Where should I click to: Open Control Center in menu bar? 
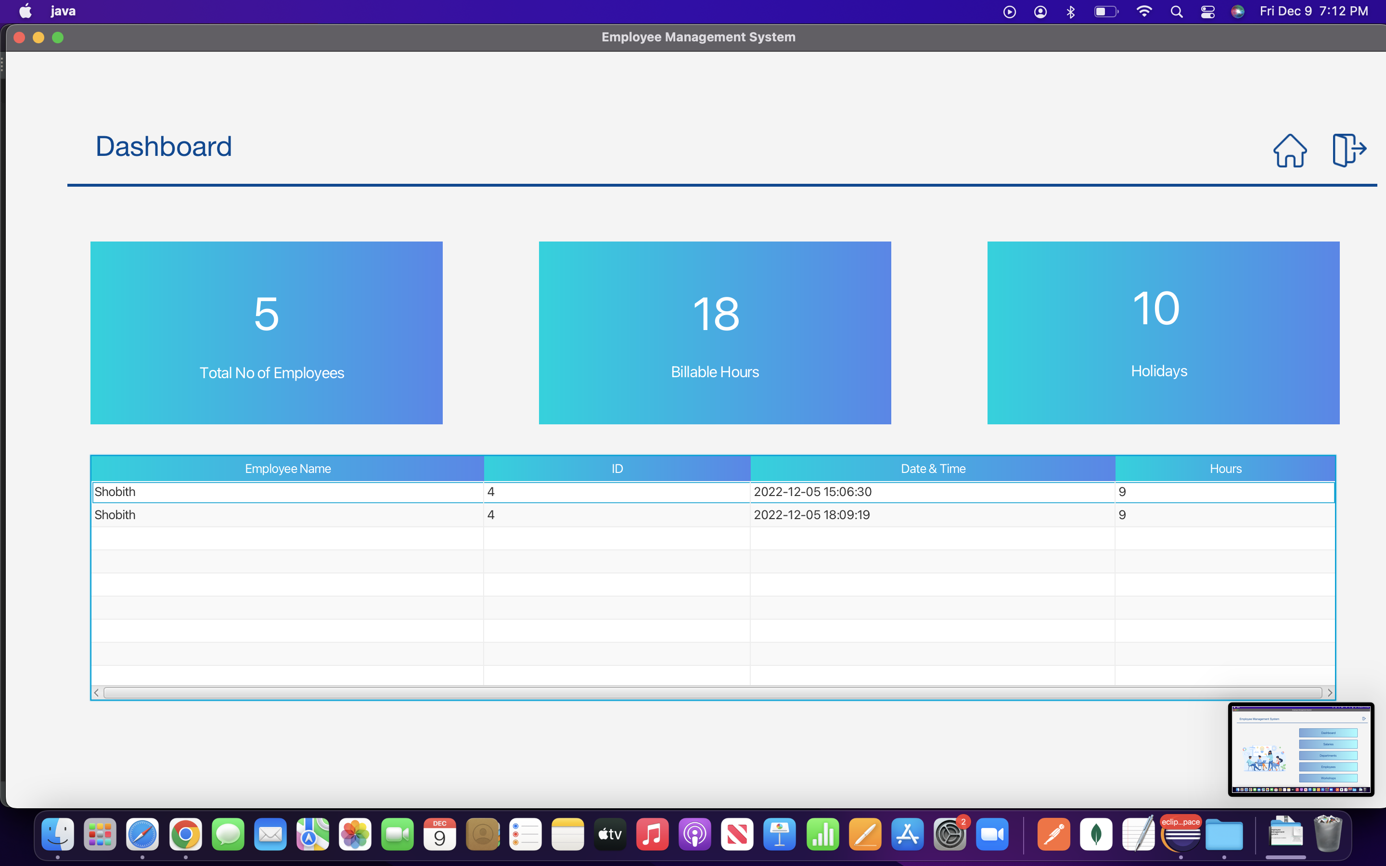coord(1207,12)
